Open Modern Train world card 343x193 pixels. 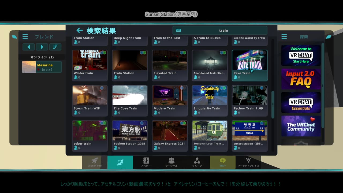tap(170, 101)
